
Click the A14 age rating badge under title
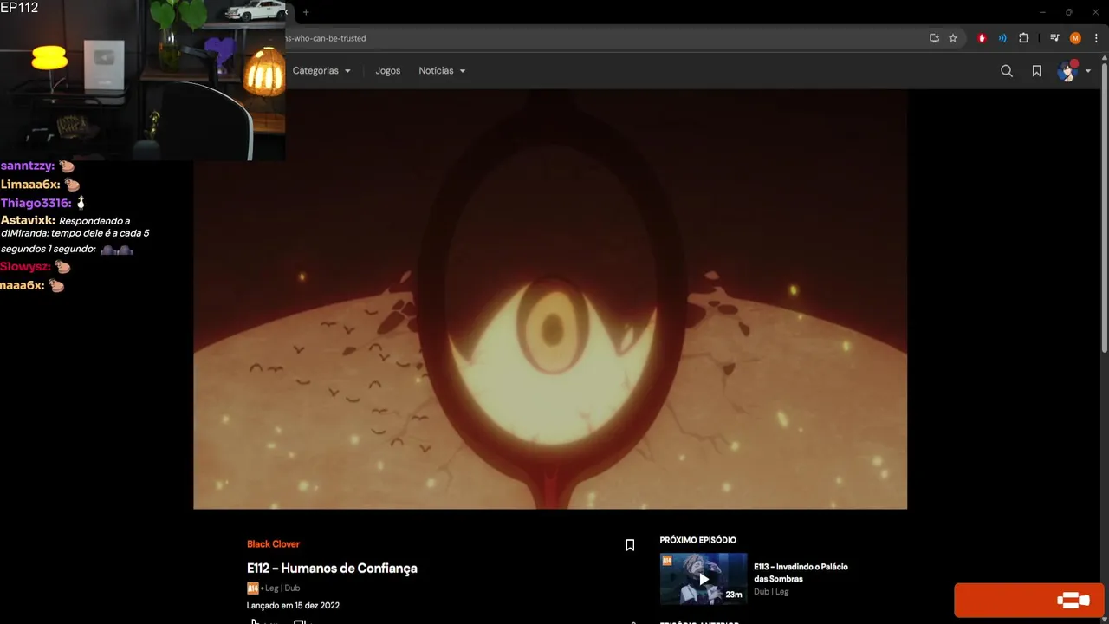point(252,588)
